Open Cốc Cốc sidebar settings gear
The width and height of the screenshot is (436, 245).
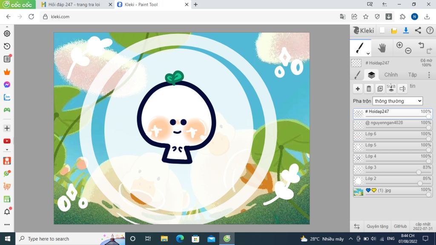pyautogui.click(x=7, y=33)
